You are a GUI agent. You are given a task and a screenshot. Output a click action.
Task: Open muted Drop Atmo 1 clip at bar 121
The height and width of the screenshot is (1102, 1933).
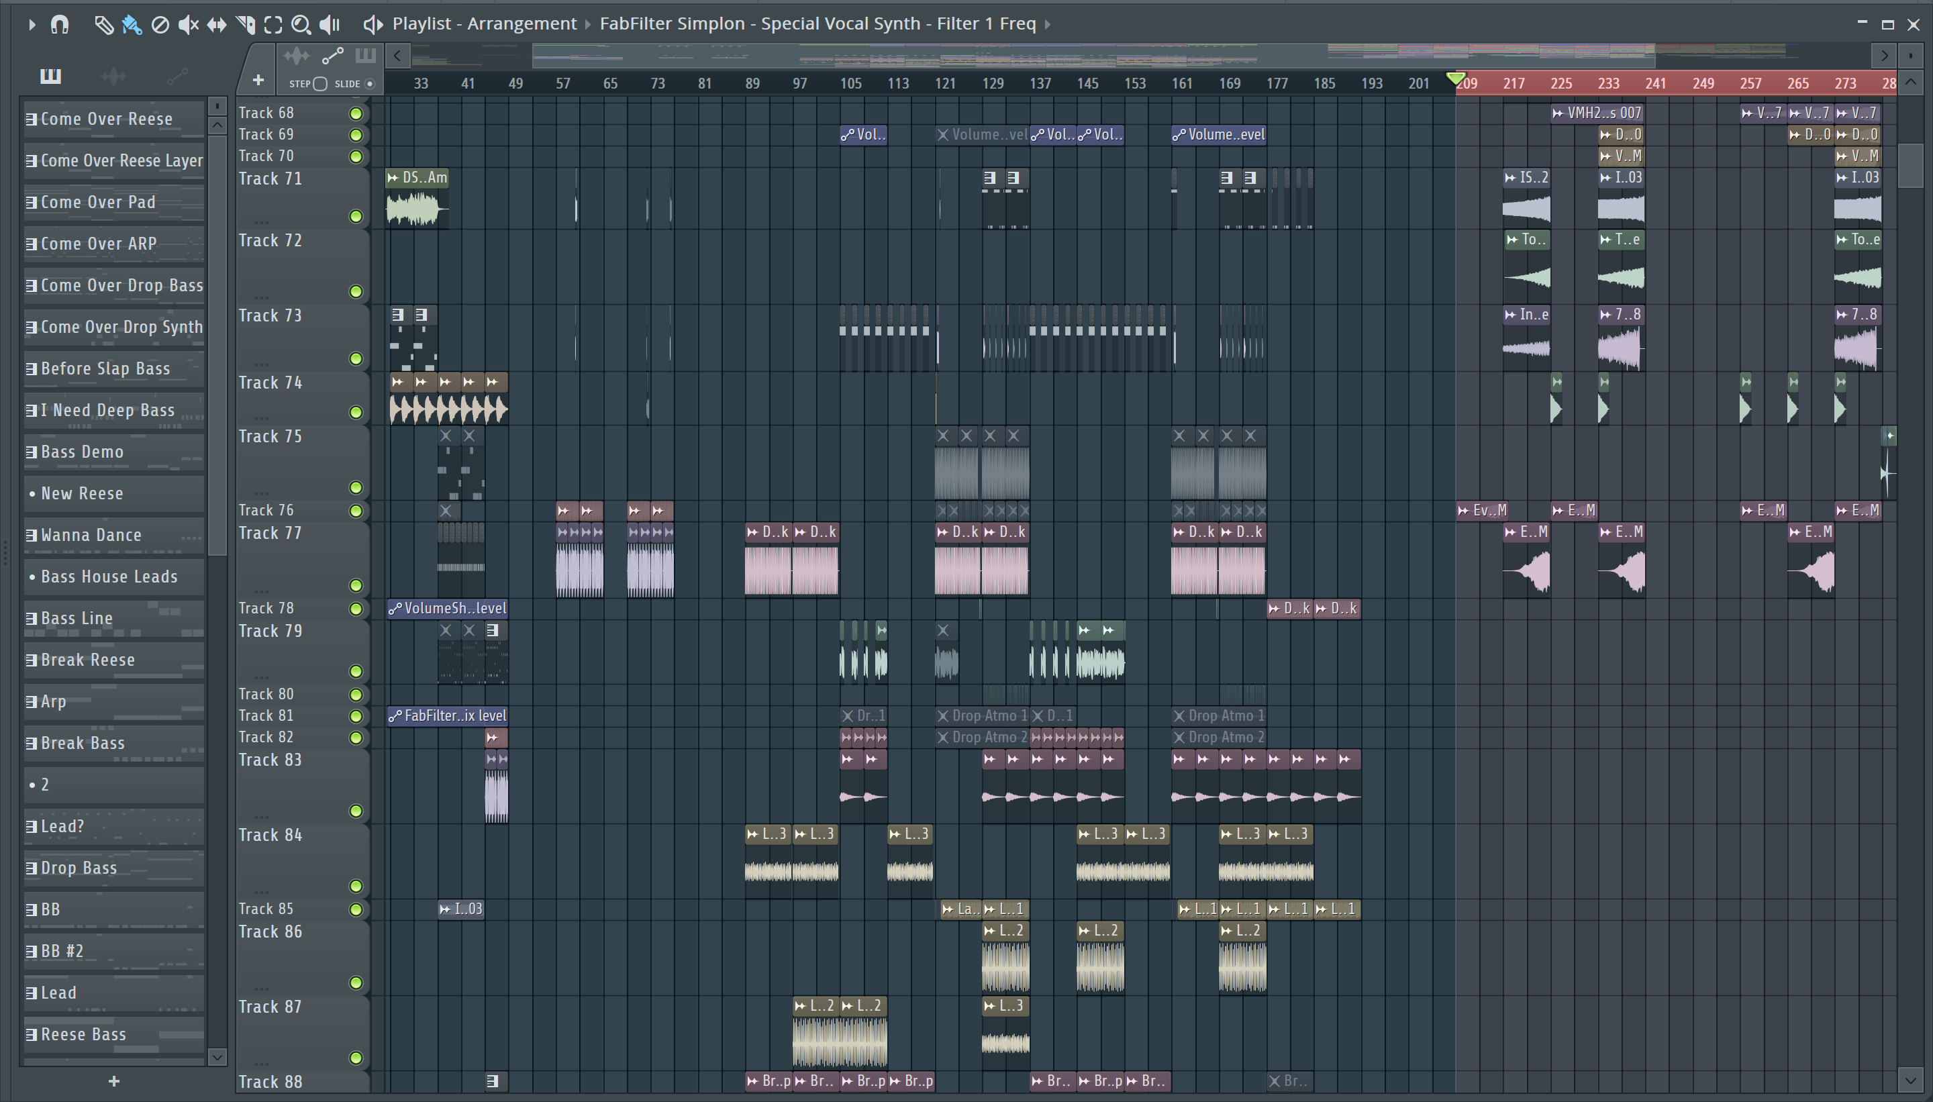983,716
